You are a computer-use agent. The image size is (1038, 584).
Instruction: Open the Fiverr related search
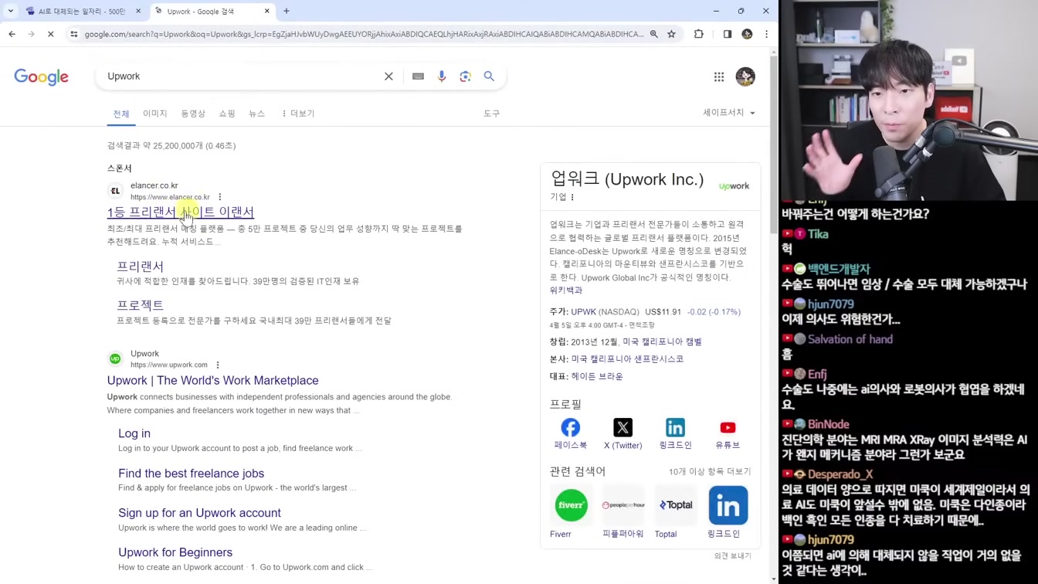(572, 511)
